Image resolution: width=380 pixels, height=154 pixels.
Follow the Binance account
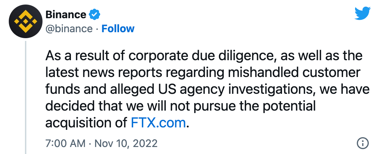click(x=118, y=29)
